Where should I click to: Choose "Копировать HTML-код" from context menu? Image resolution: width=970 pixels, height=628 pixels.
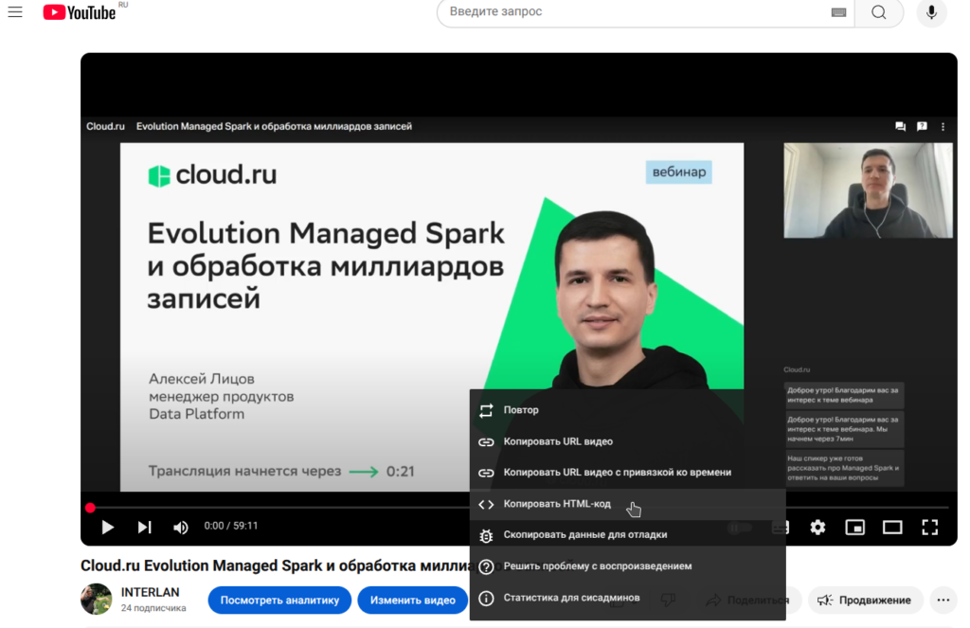click(557, 504)
